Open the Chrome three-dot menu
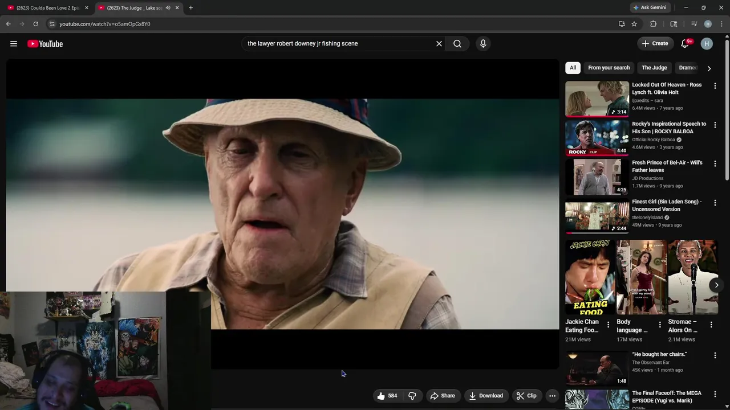This screenshot has height=410, width=730. coord(722,24)
